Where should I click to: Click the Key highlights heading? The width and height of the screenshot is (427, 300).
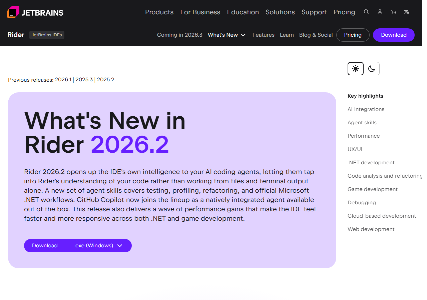tap(365, 96)
